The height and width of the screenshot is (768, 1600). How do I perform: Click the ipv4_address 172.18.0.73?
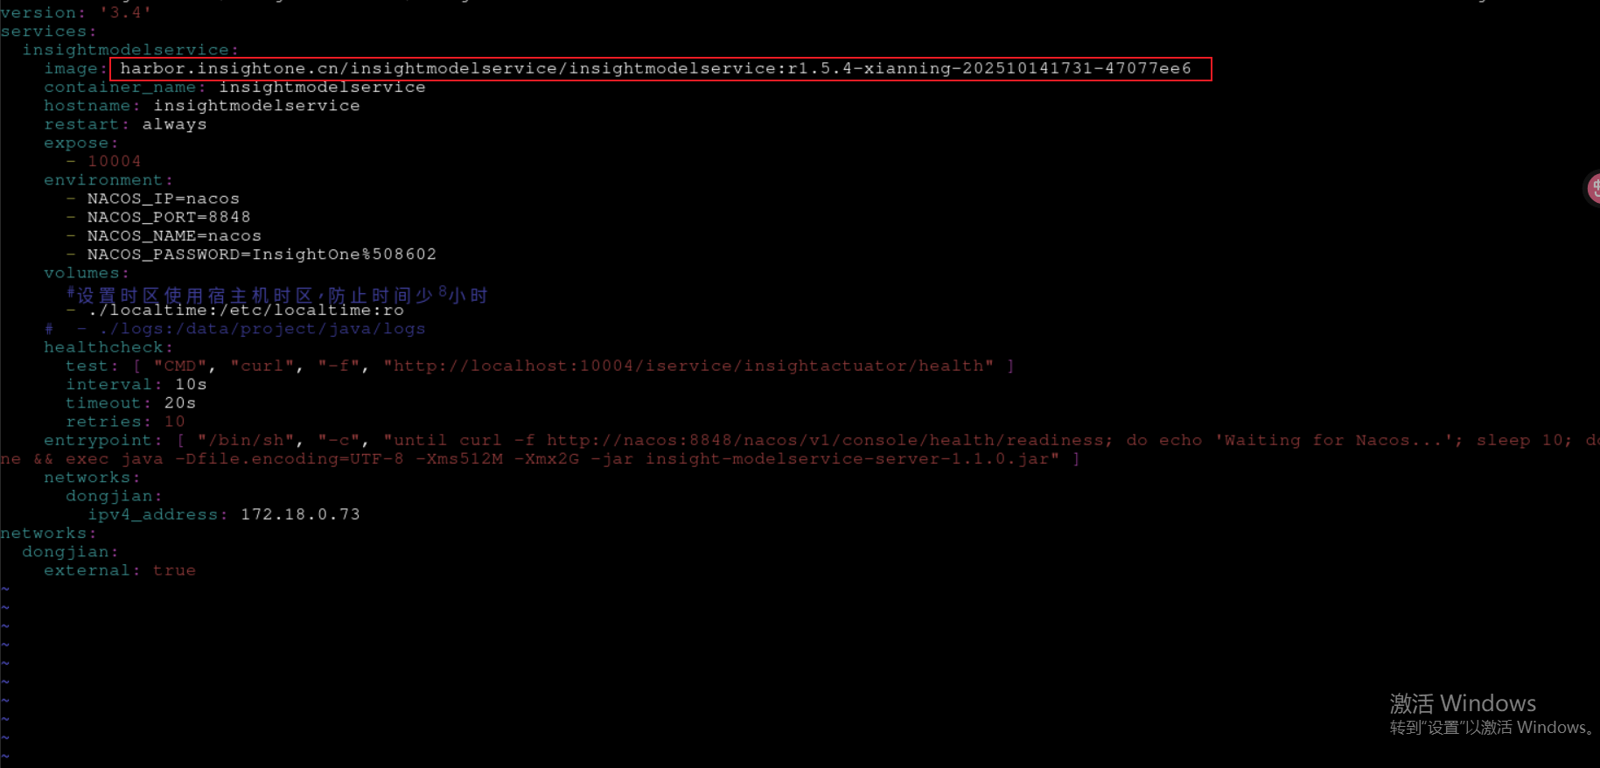pos(300,514)
